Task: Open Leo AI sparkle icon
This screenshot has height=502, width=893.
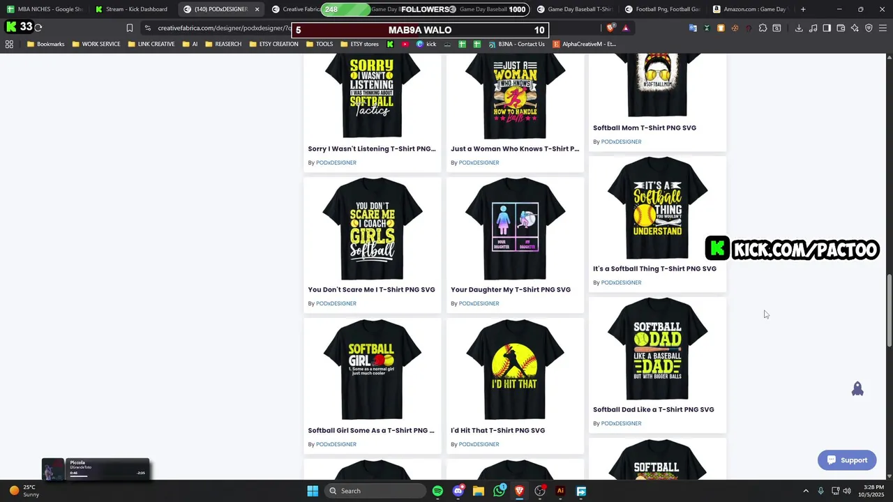Action: click(x=855, y=28)
